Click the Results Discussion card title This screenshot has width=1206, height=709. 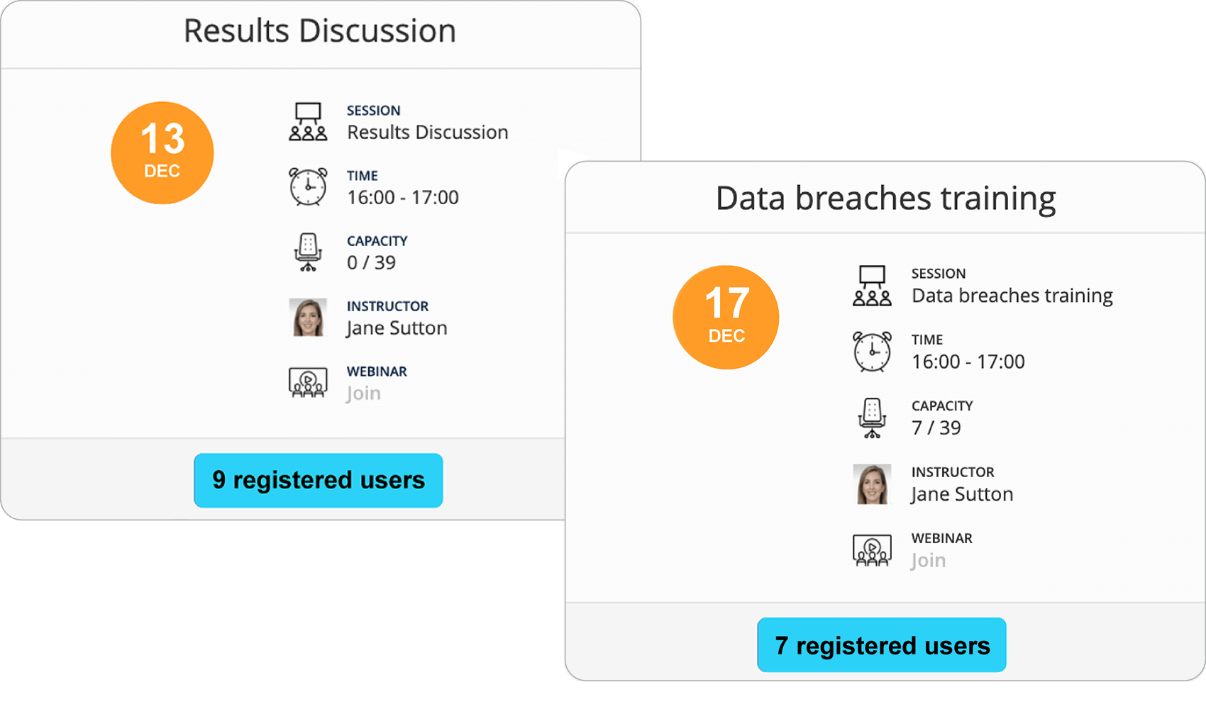tap(320, 31)
